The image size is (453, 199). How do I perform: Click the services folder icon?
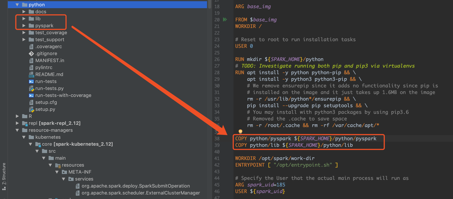(x=71, y=179)
